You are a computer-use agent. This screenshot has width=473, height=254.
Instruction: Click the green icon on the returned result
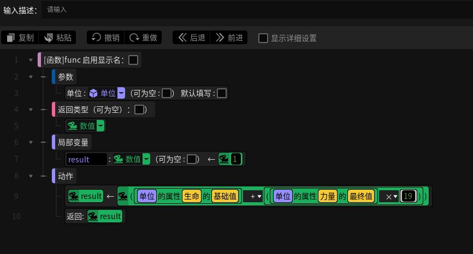[93, 216]
